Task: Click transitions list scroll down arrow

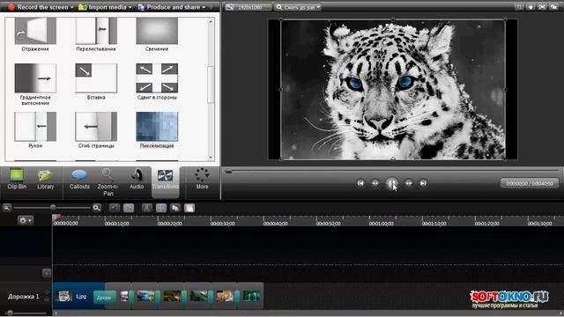Action: click(211, 158)
